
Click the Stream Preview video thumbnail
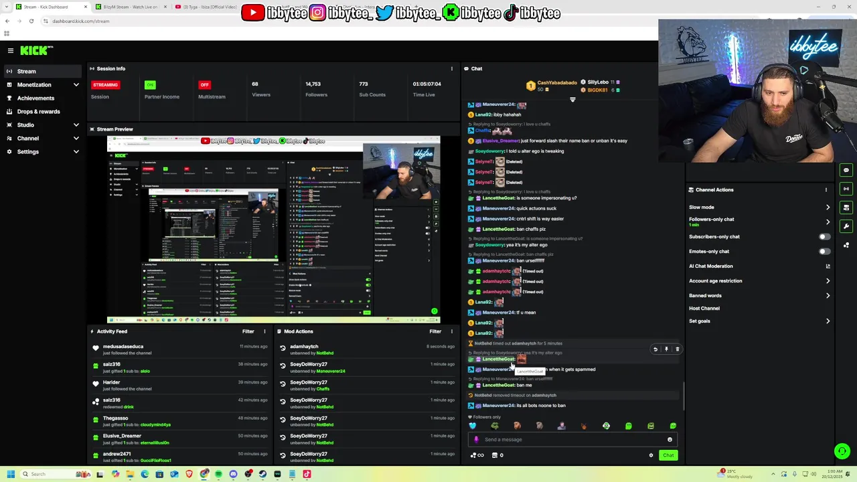[274, 230]
